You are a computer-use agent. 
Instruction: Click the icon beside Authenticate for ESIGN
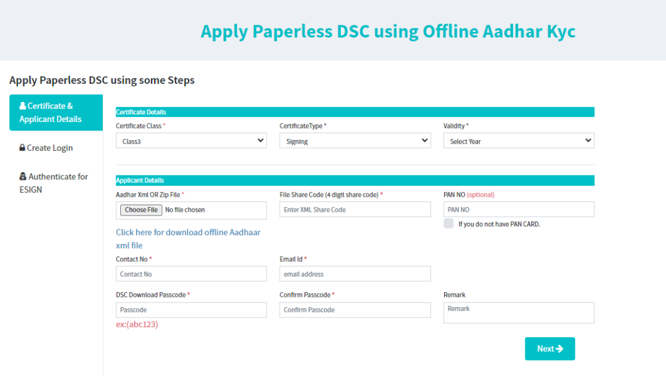pos(23,177)
